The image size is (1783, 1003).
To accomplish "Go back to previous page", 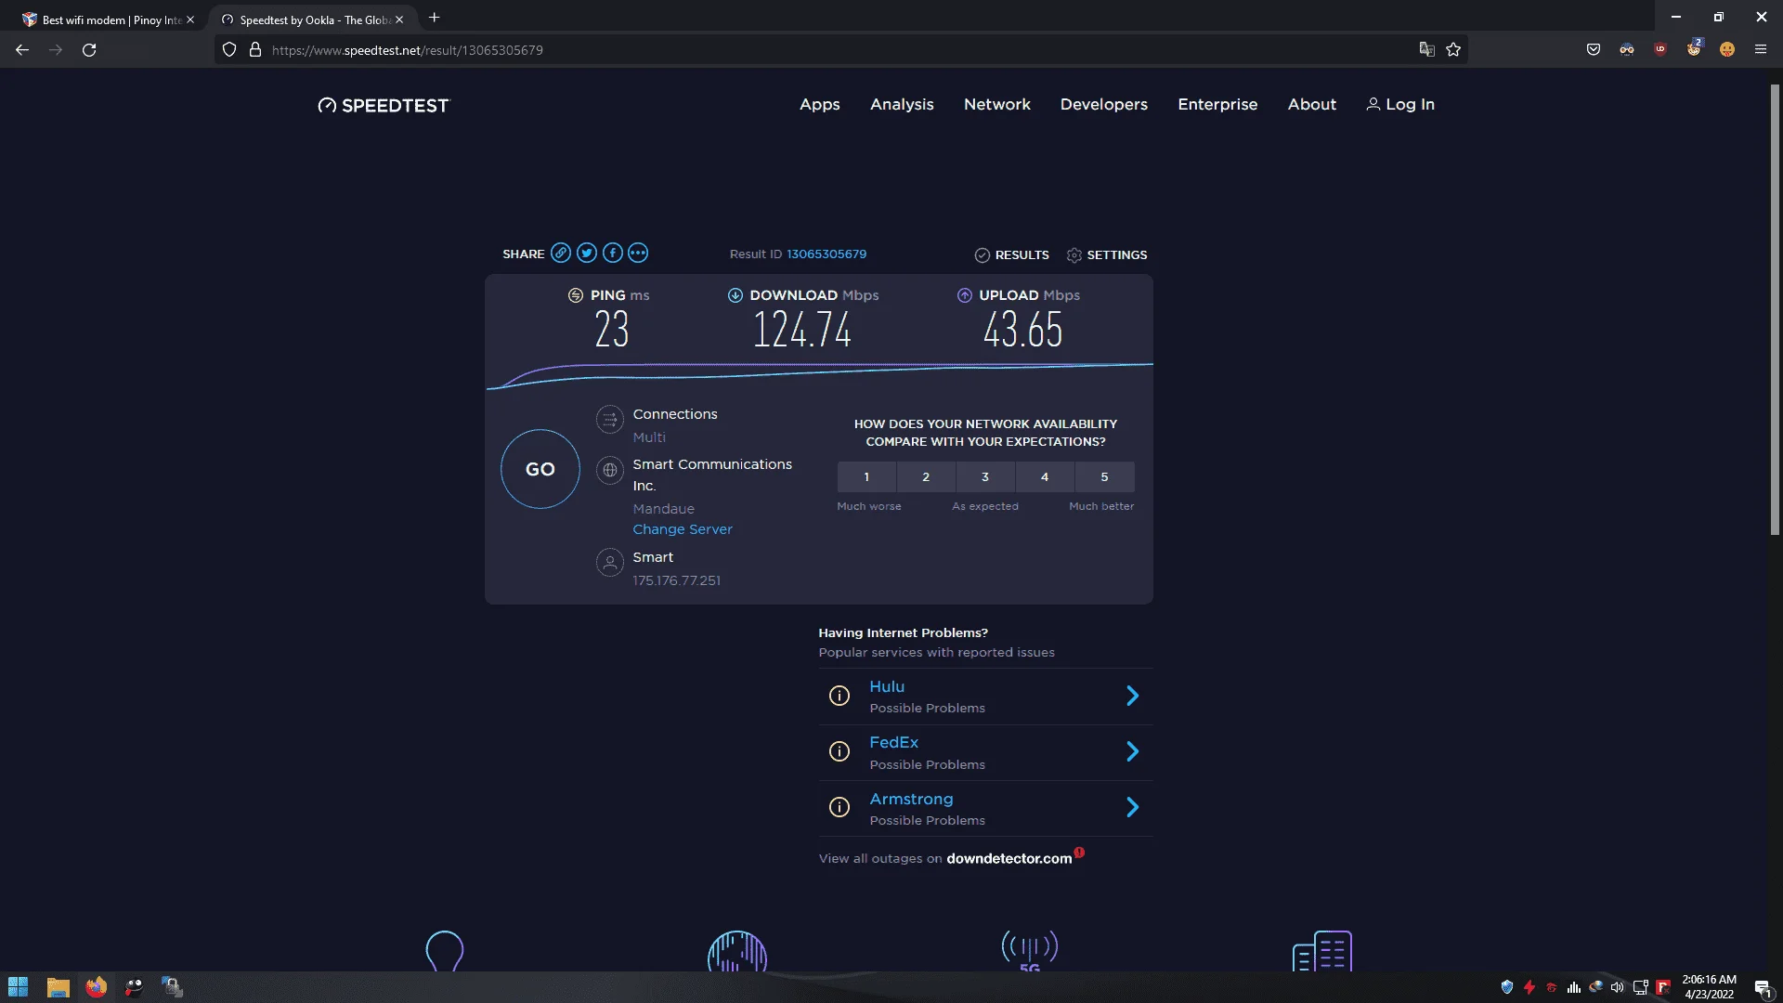I will pos(22,50).
